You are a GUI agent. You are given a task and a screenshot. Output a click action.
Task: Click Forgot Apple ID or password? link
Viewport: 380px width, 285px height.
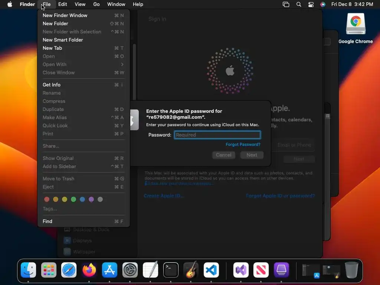pos(281,196)
